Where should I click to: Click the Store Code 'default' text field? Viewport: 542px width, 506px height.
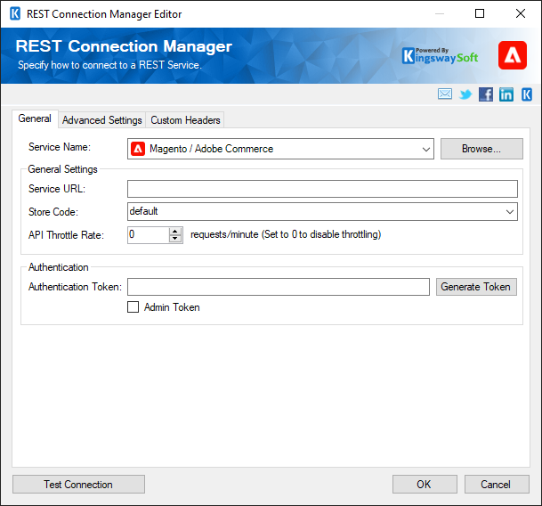pos(314,211)
